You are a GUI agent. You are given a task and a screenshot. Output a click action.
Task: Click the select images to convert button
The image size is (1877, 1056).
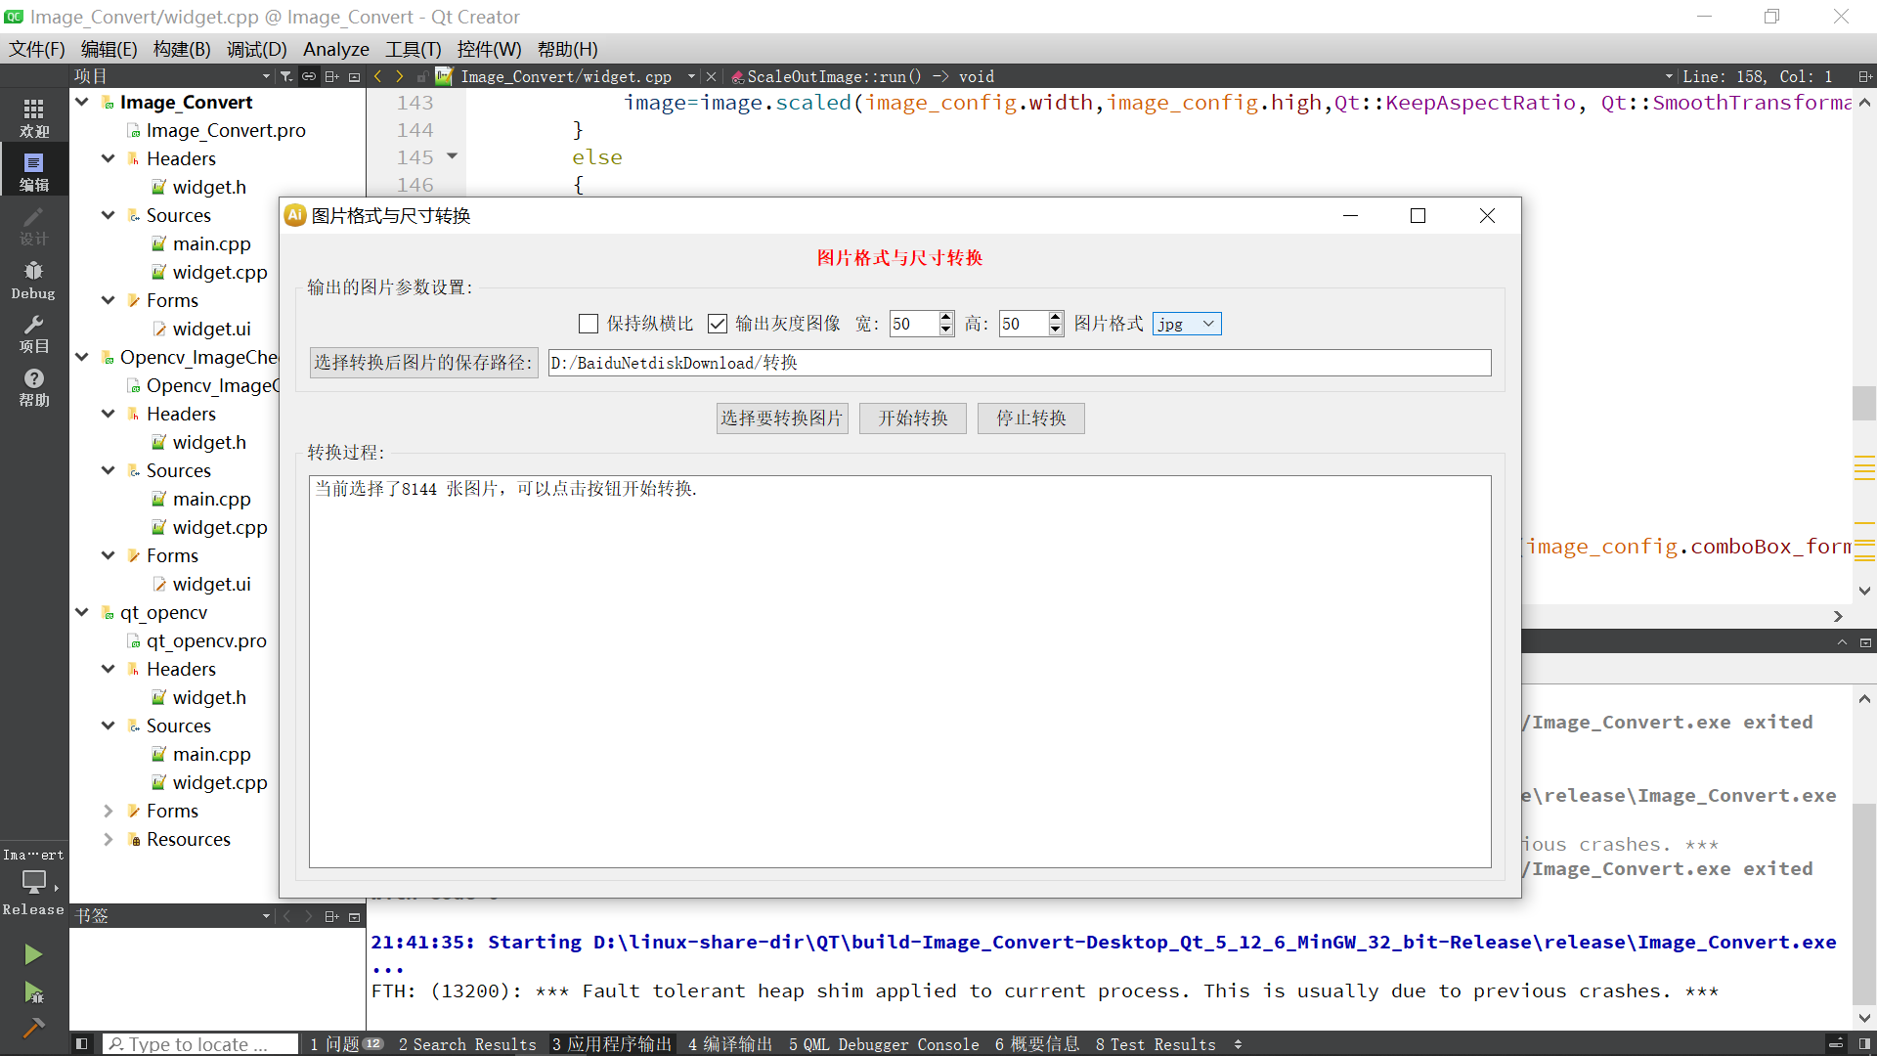click(x=781, y=418)
